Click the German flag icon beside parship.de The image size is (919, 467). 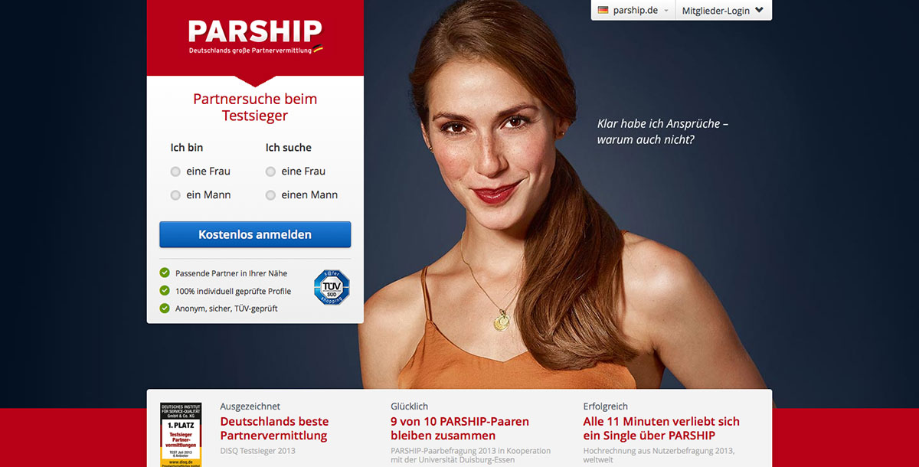tap(603, 10)
